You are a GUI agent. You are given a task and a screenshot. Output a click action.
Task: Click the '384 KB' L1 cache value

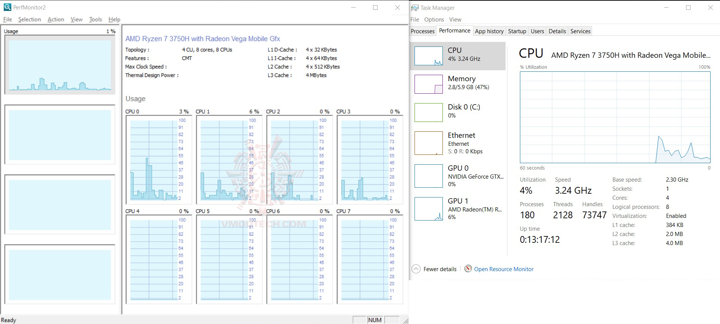(x=675, y=225)
